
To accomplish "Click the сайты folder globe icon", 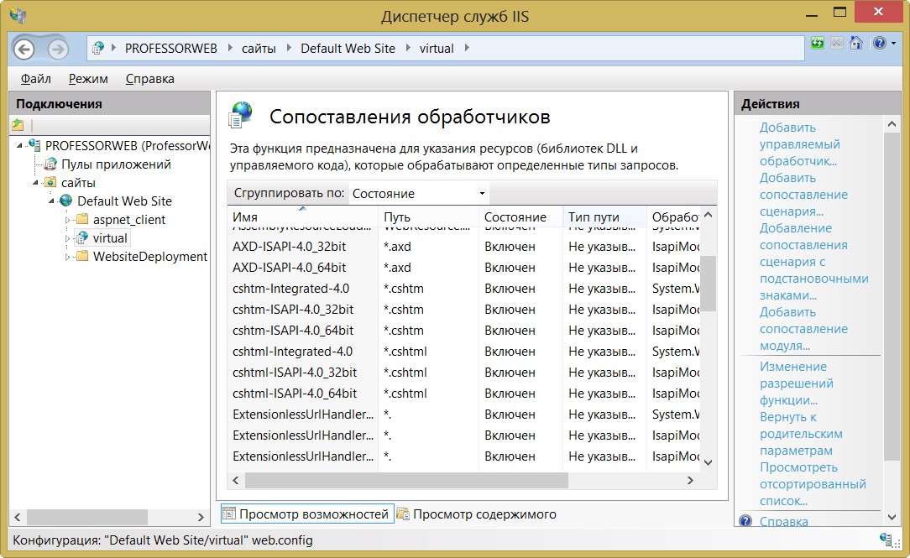I will pos(51,182).
